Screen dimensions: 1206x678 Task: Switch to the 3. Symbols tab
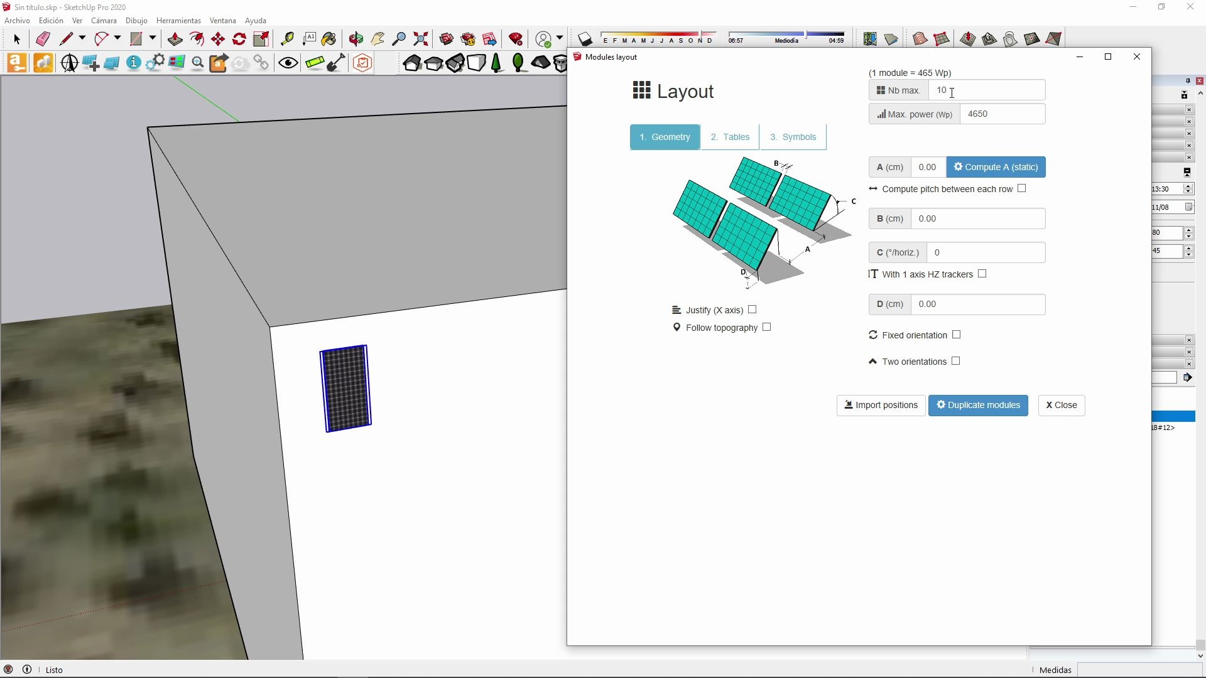point(793,137)
